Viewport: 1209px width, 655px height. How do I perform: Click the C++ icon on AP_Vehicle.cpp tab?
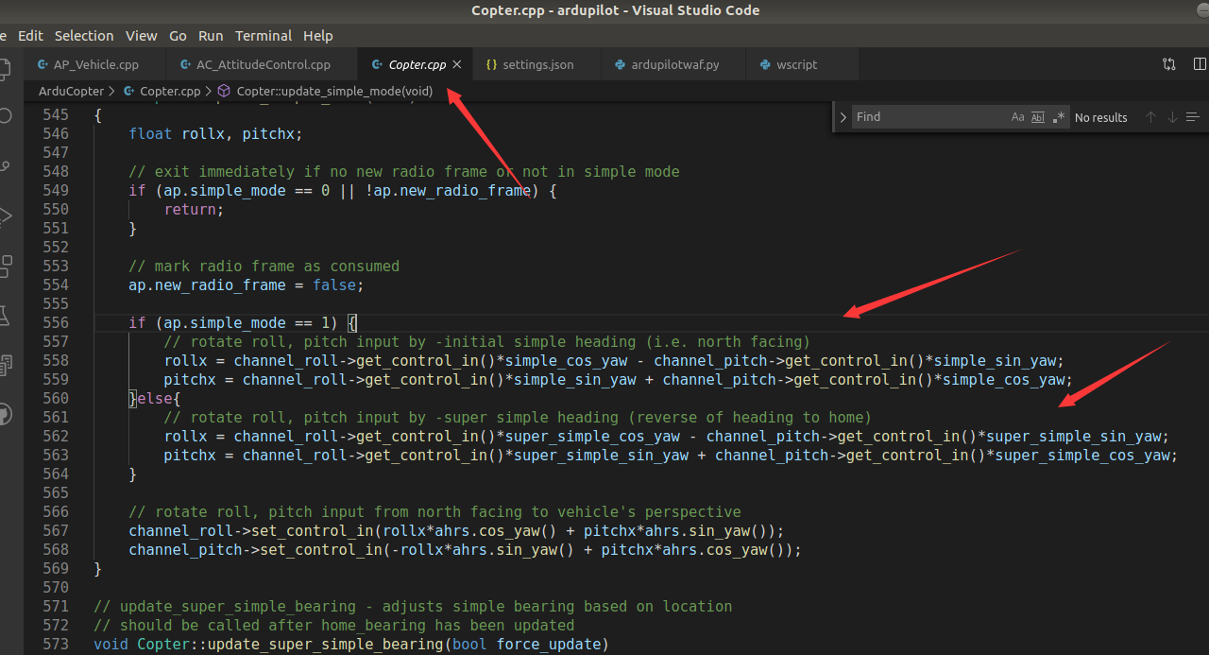42,64
